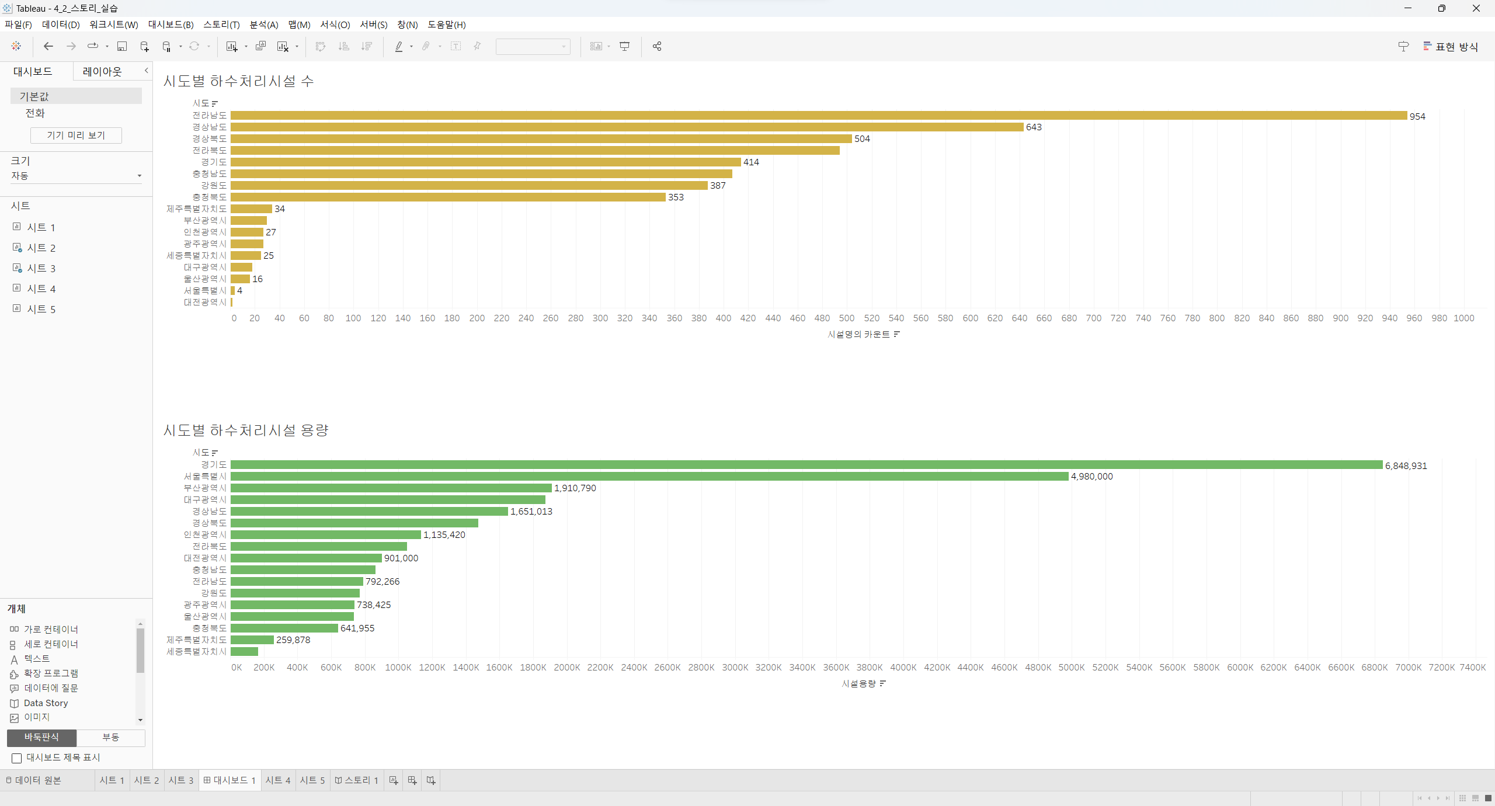The image size is (1495, 806).
Task: Add new story tab icon
Action: pyautogui.click(x=431, y=780)
